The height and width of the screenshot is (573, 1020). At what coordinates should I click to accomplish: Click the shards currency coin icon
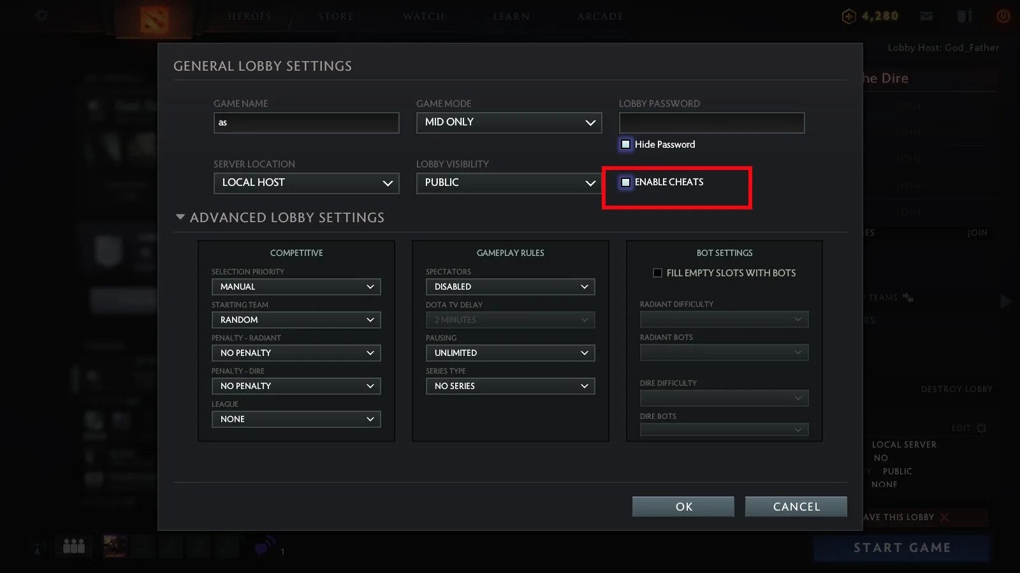pyautogui.click(x=849, y=17)
